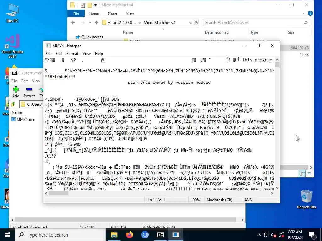The image size is (322, 241).
Task: Click Notepad's vertical scroll up arrow
Action: coord(277,60)
